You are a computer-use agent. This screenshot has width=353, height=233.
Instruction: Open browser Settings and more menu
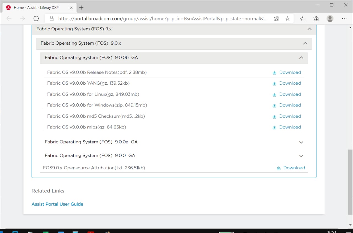pyautogui.click(x=344, y=18)
